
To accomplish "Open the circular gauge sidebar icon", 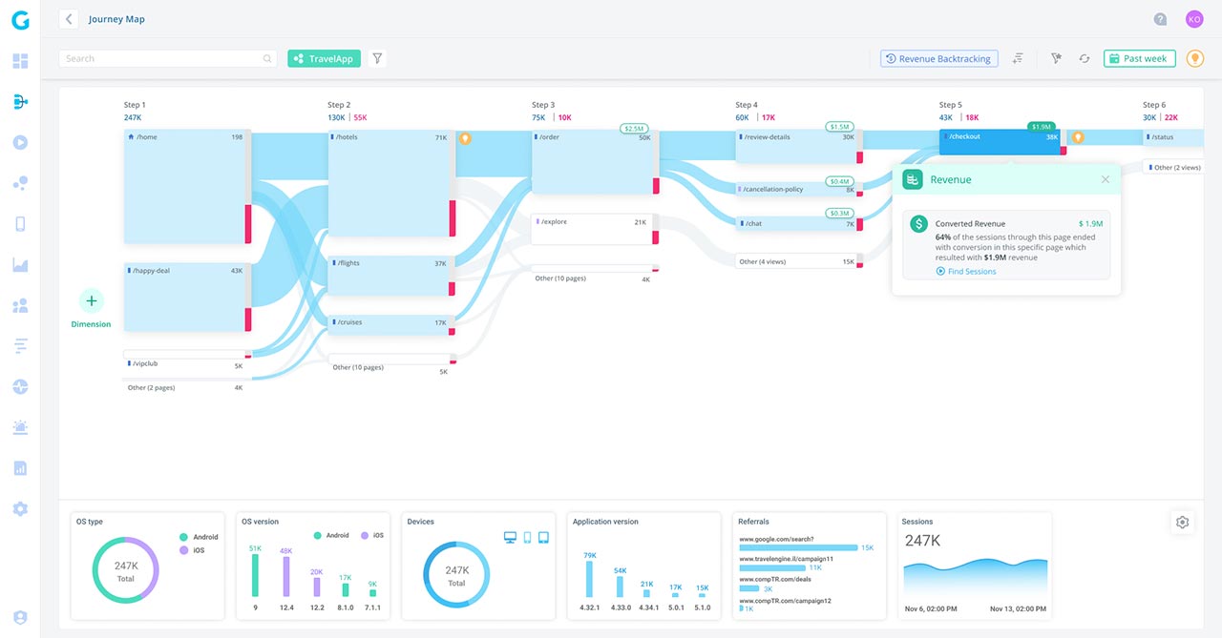I will point(20,386).
